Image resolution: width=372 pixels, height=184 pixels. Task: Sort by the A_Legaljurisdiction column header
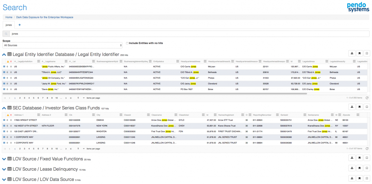point(23,61)
